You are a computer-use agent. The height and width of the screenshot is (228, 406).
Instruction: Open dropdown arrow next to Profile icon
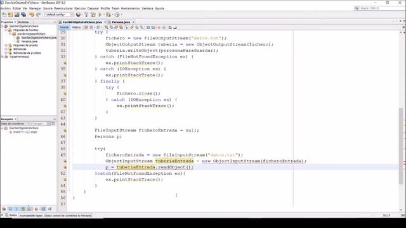[121, 15]
